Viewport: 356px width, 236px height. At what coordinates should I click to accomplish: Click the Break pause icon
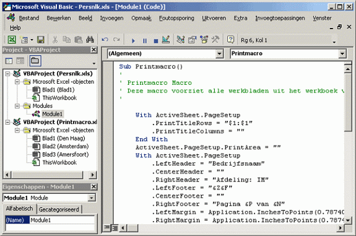pos(145,41)
